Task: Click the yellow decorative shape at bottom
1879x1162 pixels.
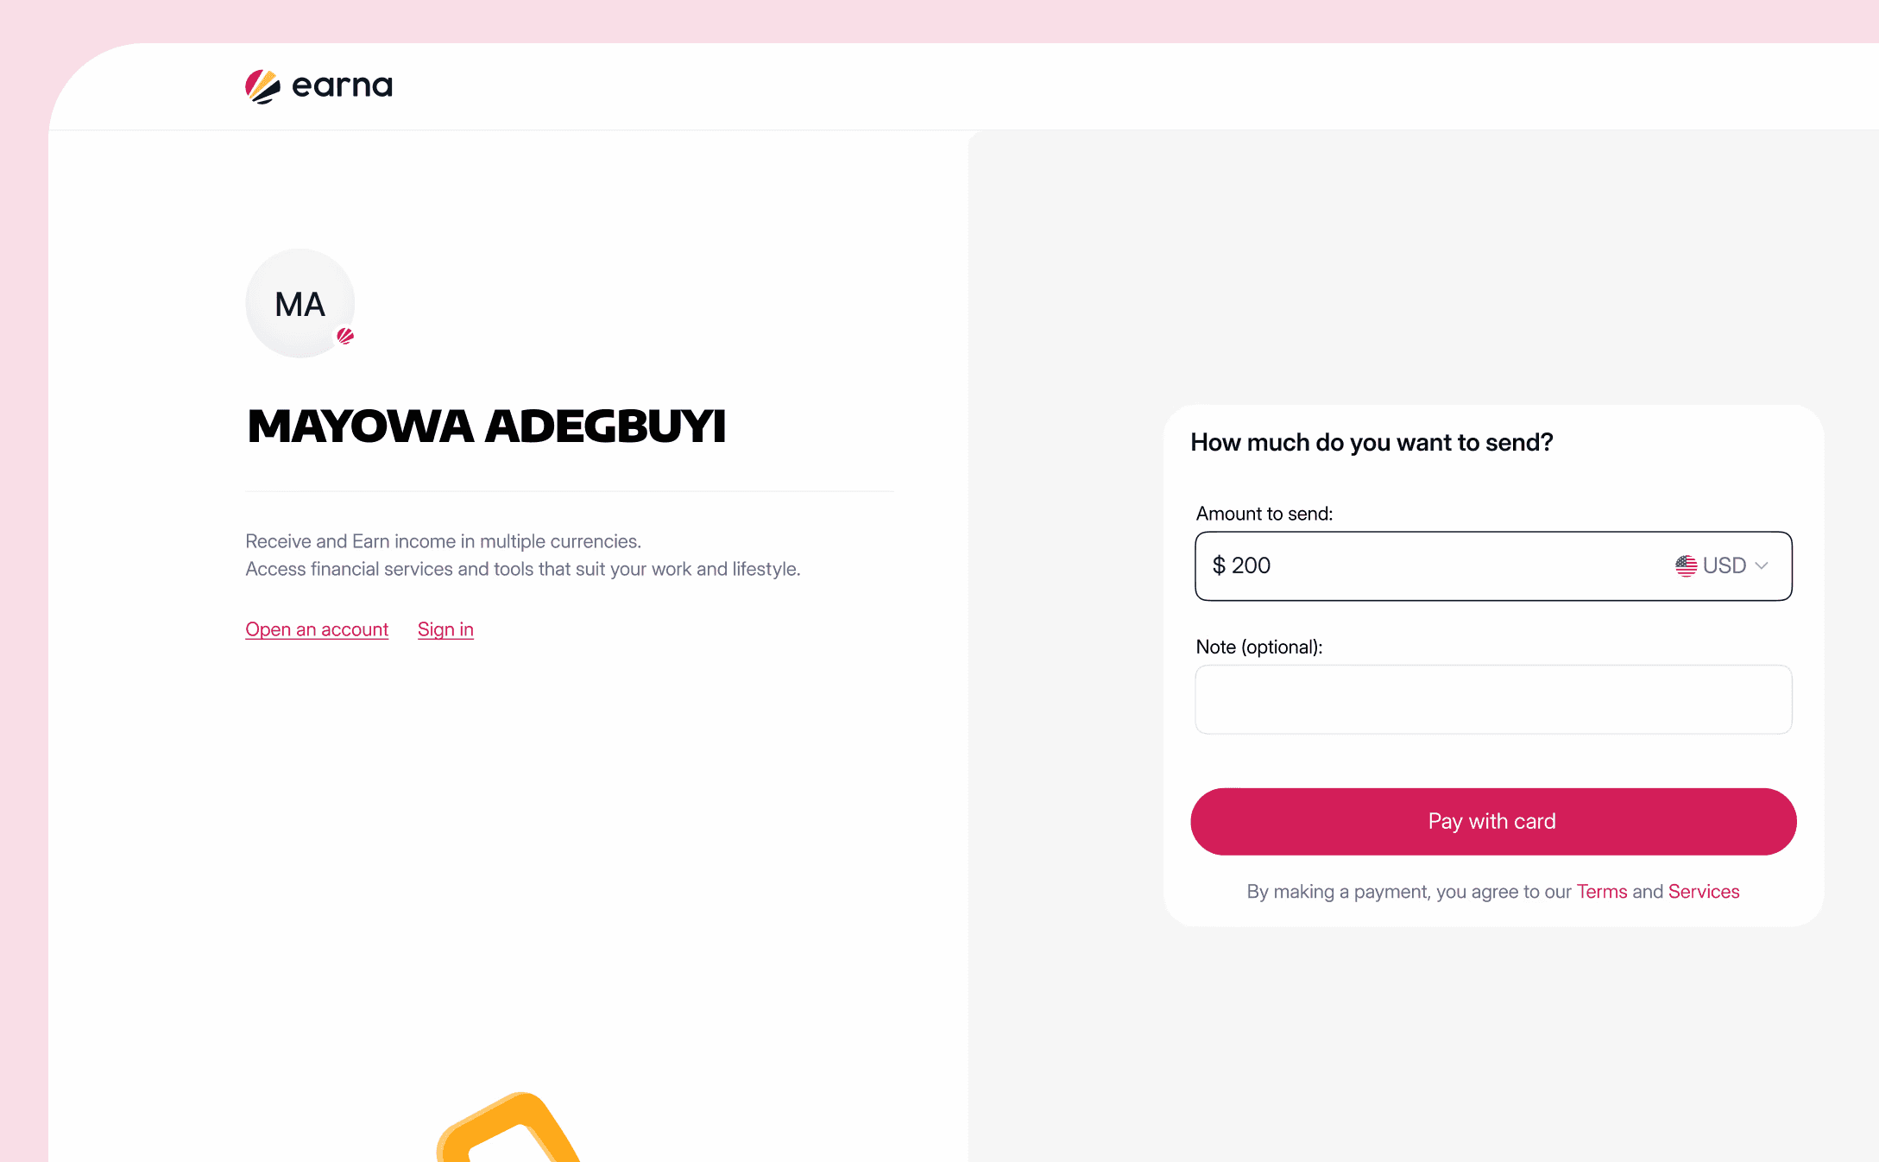Action: pyautogui.click(x=508, y=1127)
